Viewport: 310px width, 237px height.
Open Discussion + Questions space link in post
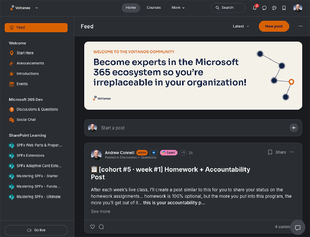pyautogui.click(x=138, y=158)
